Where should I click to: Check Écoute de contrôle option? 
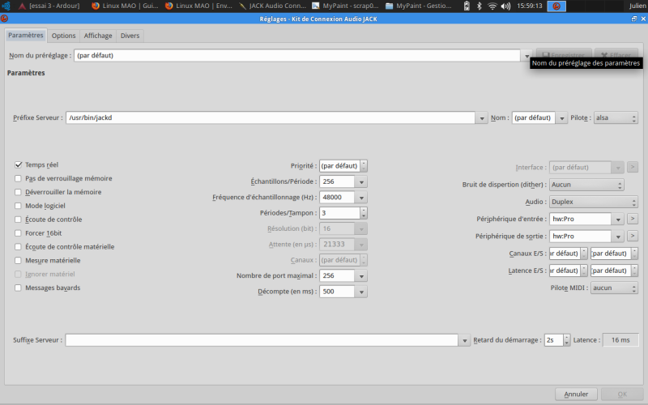tap(18, 219)
